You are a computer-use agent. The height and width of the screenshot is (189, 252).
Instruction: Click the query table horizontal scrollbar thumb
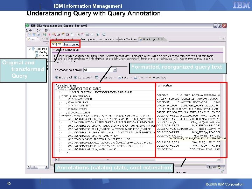[x=108, y=160]
